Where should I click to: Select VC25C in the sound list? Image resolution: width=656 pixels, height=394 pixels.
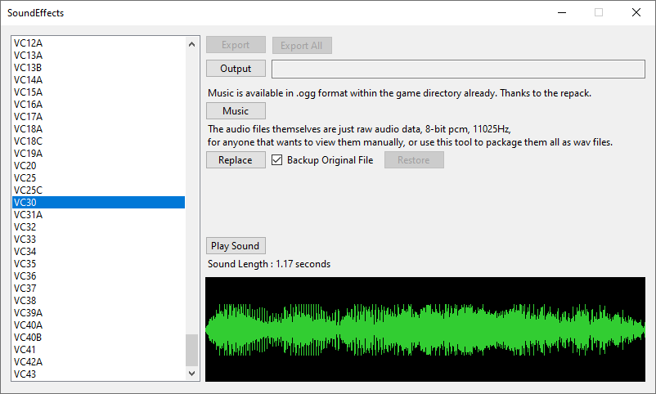coord(99,190)
